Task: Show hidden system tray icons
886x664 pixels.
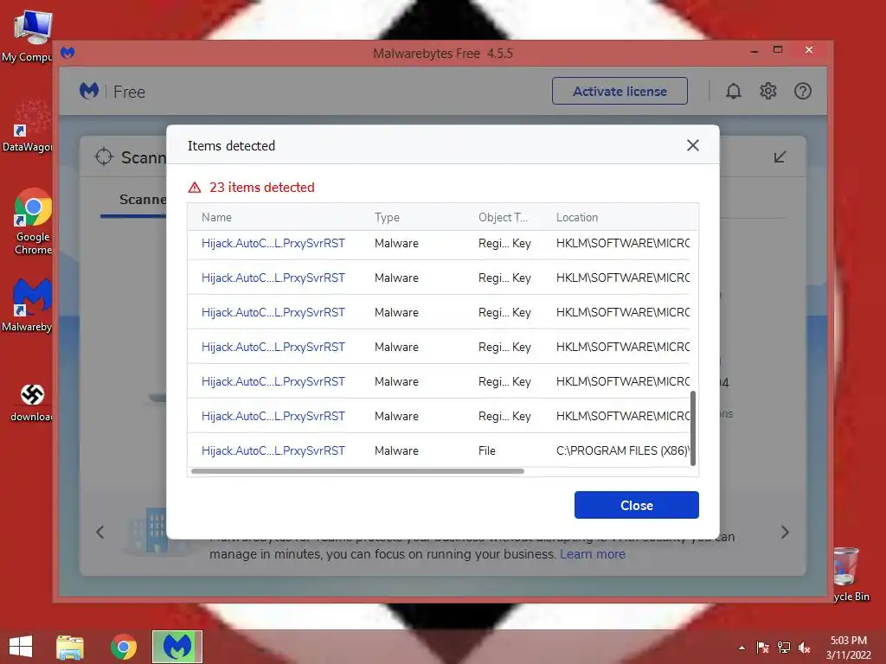Action: (x=742, y=648)
